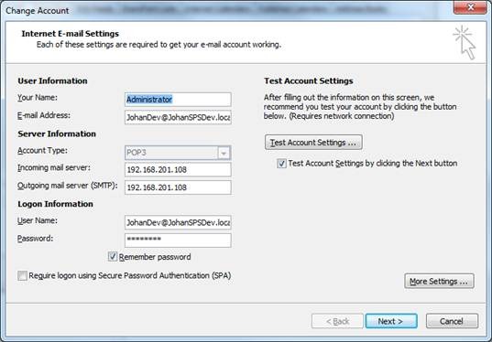Click the E-mail Address input field
This screenshot has width=492, height=342.
[x=178, y=117]
